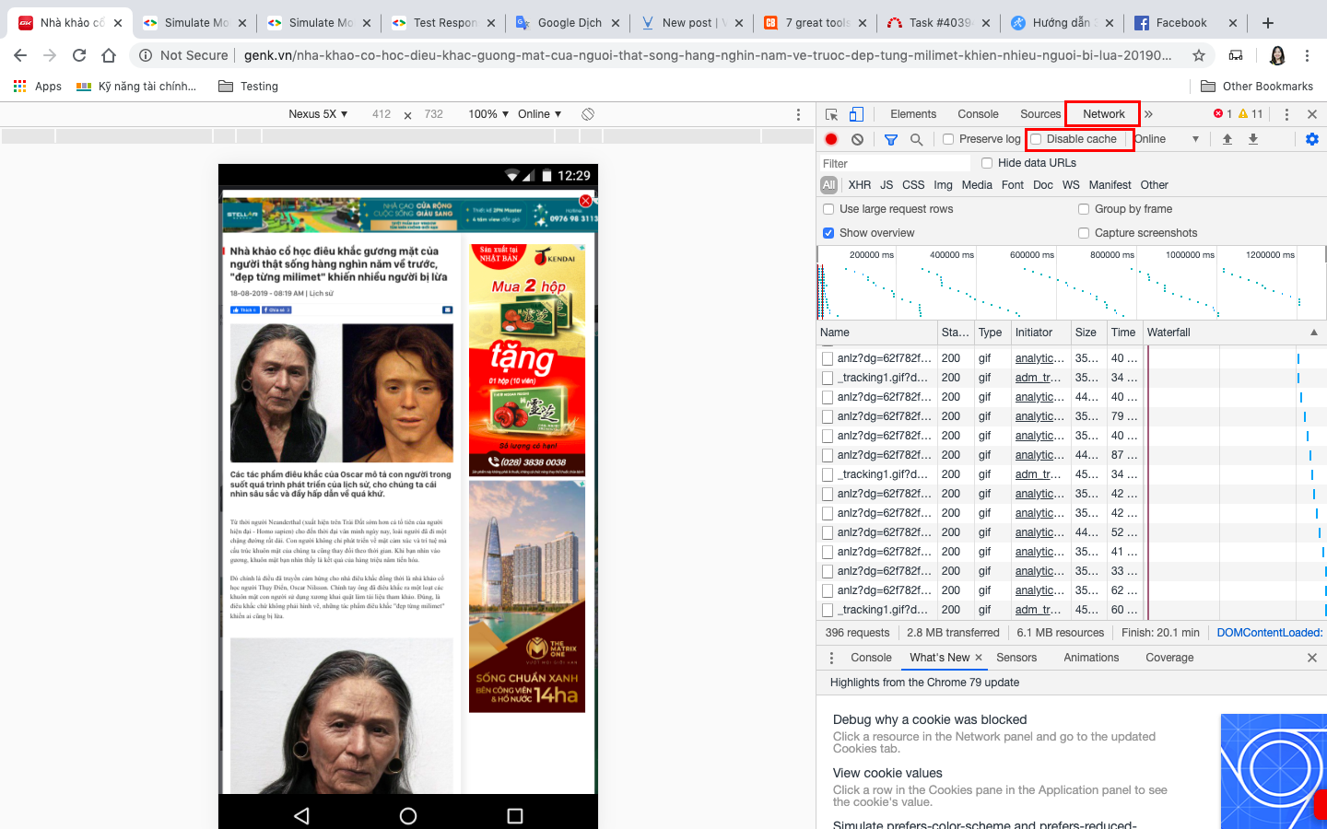The width and height of the screenshot is (1327, 829).
Task: Close the ad banner on the mobile page
Action: [585, 201]
